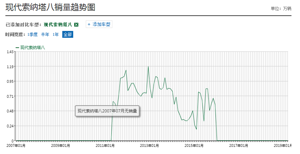
Task: Click the 2011年01月 x-axis label
Action: tap(106, 145)
